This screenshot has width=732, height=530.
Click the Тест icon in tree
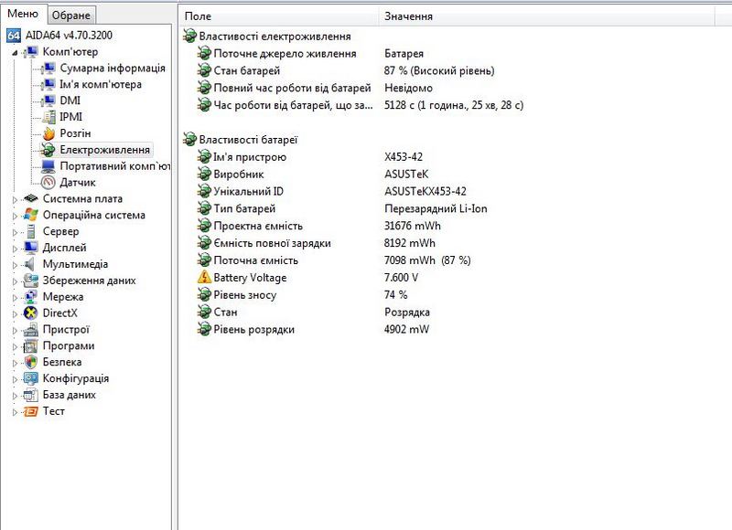click(x=32, y=411)
